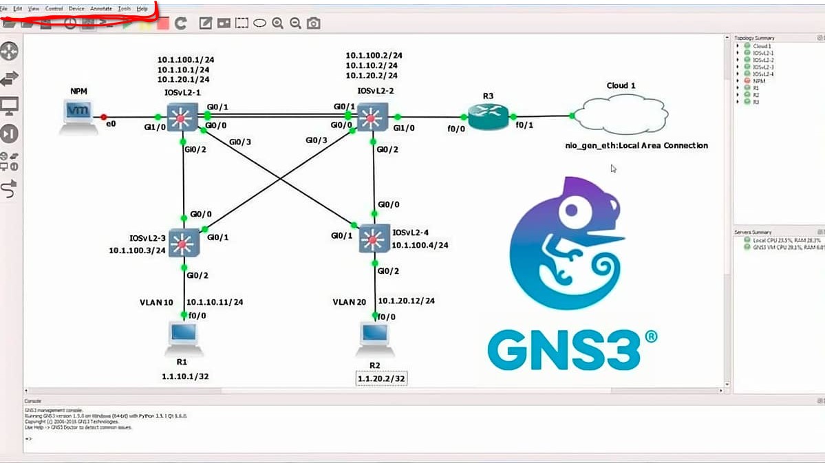
Task: Select the 10.1.100.4/24 note near IOSvL2-4
Action: coord(420,245)
